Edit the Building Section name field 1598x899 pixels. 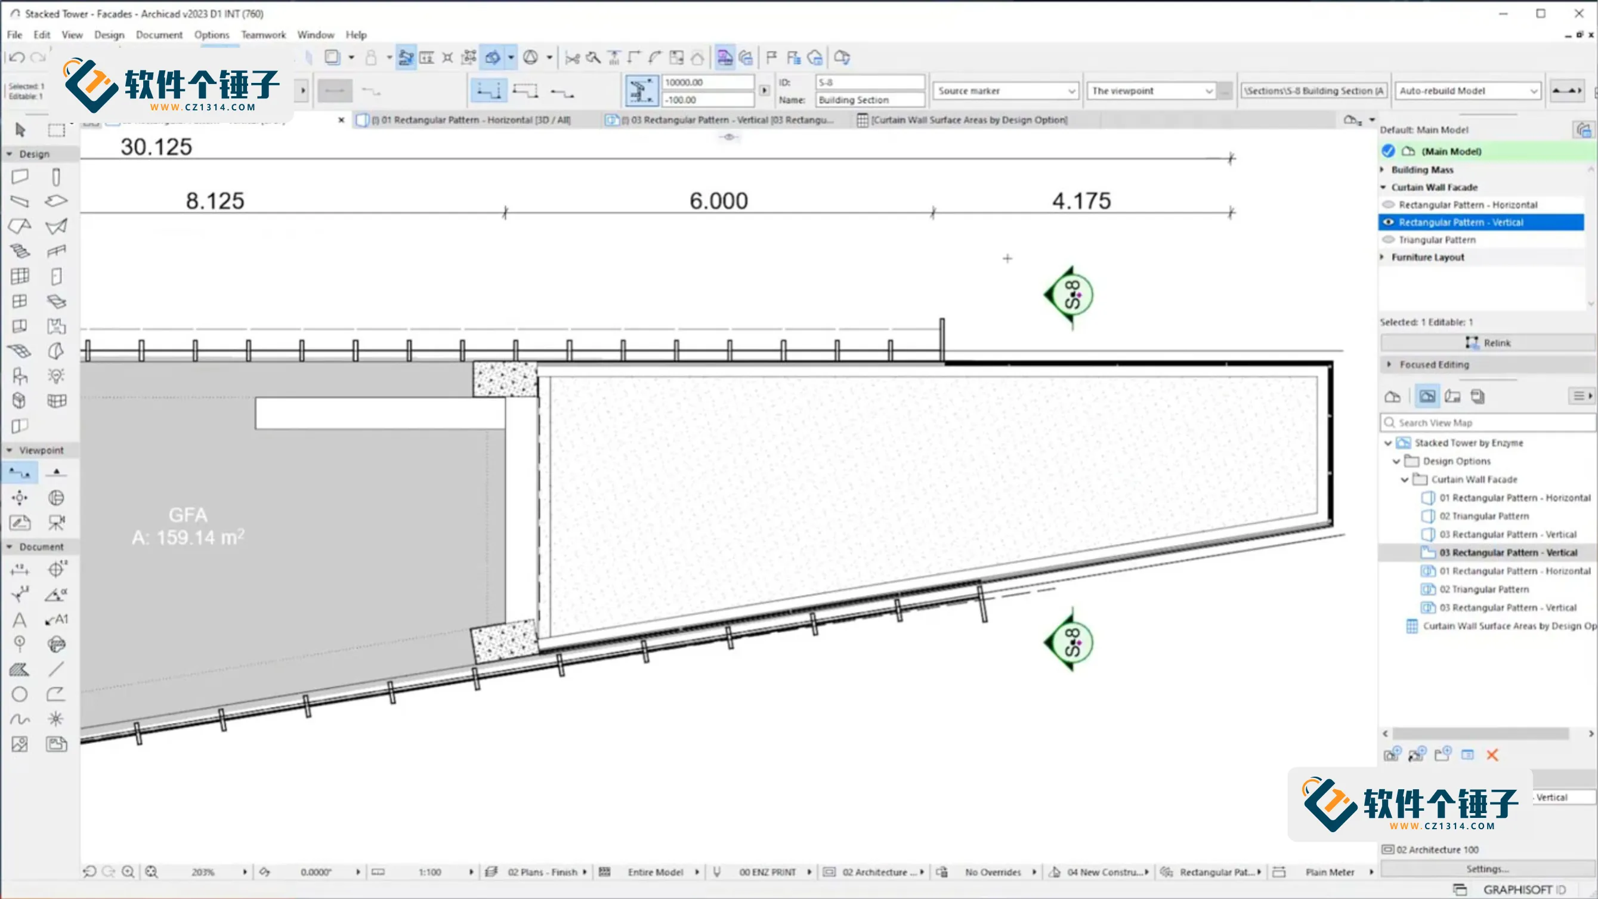click(x=870, y=99)
